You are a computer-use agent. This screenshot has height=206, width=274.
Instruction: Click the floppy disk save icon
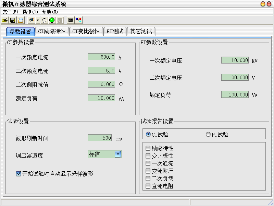[12, 20]
